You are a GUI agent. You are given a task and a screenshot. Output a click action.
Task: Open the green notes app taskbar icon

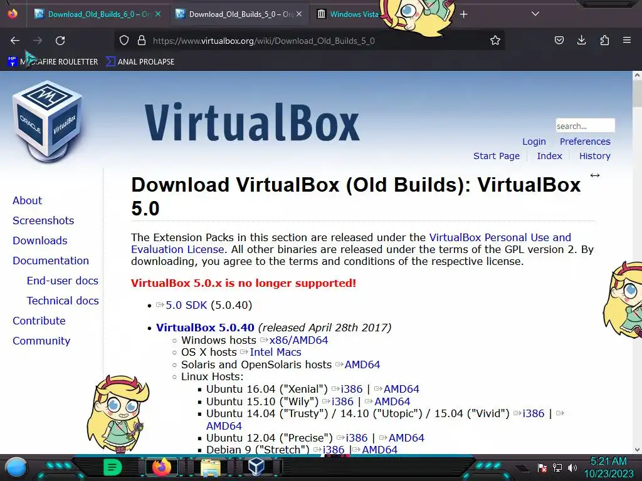click(x=112, y=467)
